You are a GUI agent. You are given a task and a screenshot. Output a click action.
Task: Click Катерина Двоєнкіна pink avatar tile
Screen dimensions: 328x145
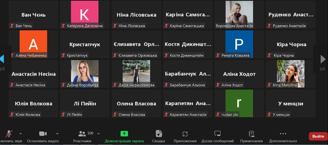point(85,14)
